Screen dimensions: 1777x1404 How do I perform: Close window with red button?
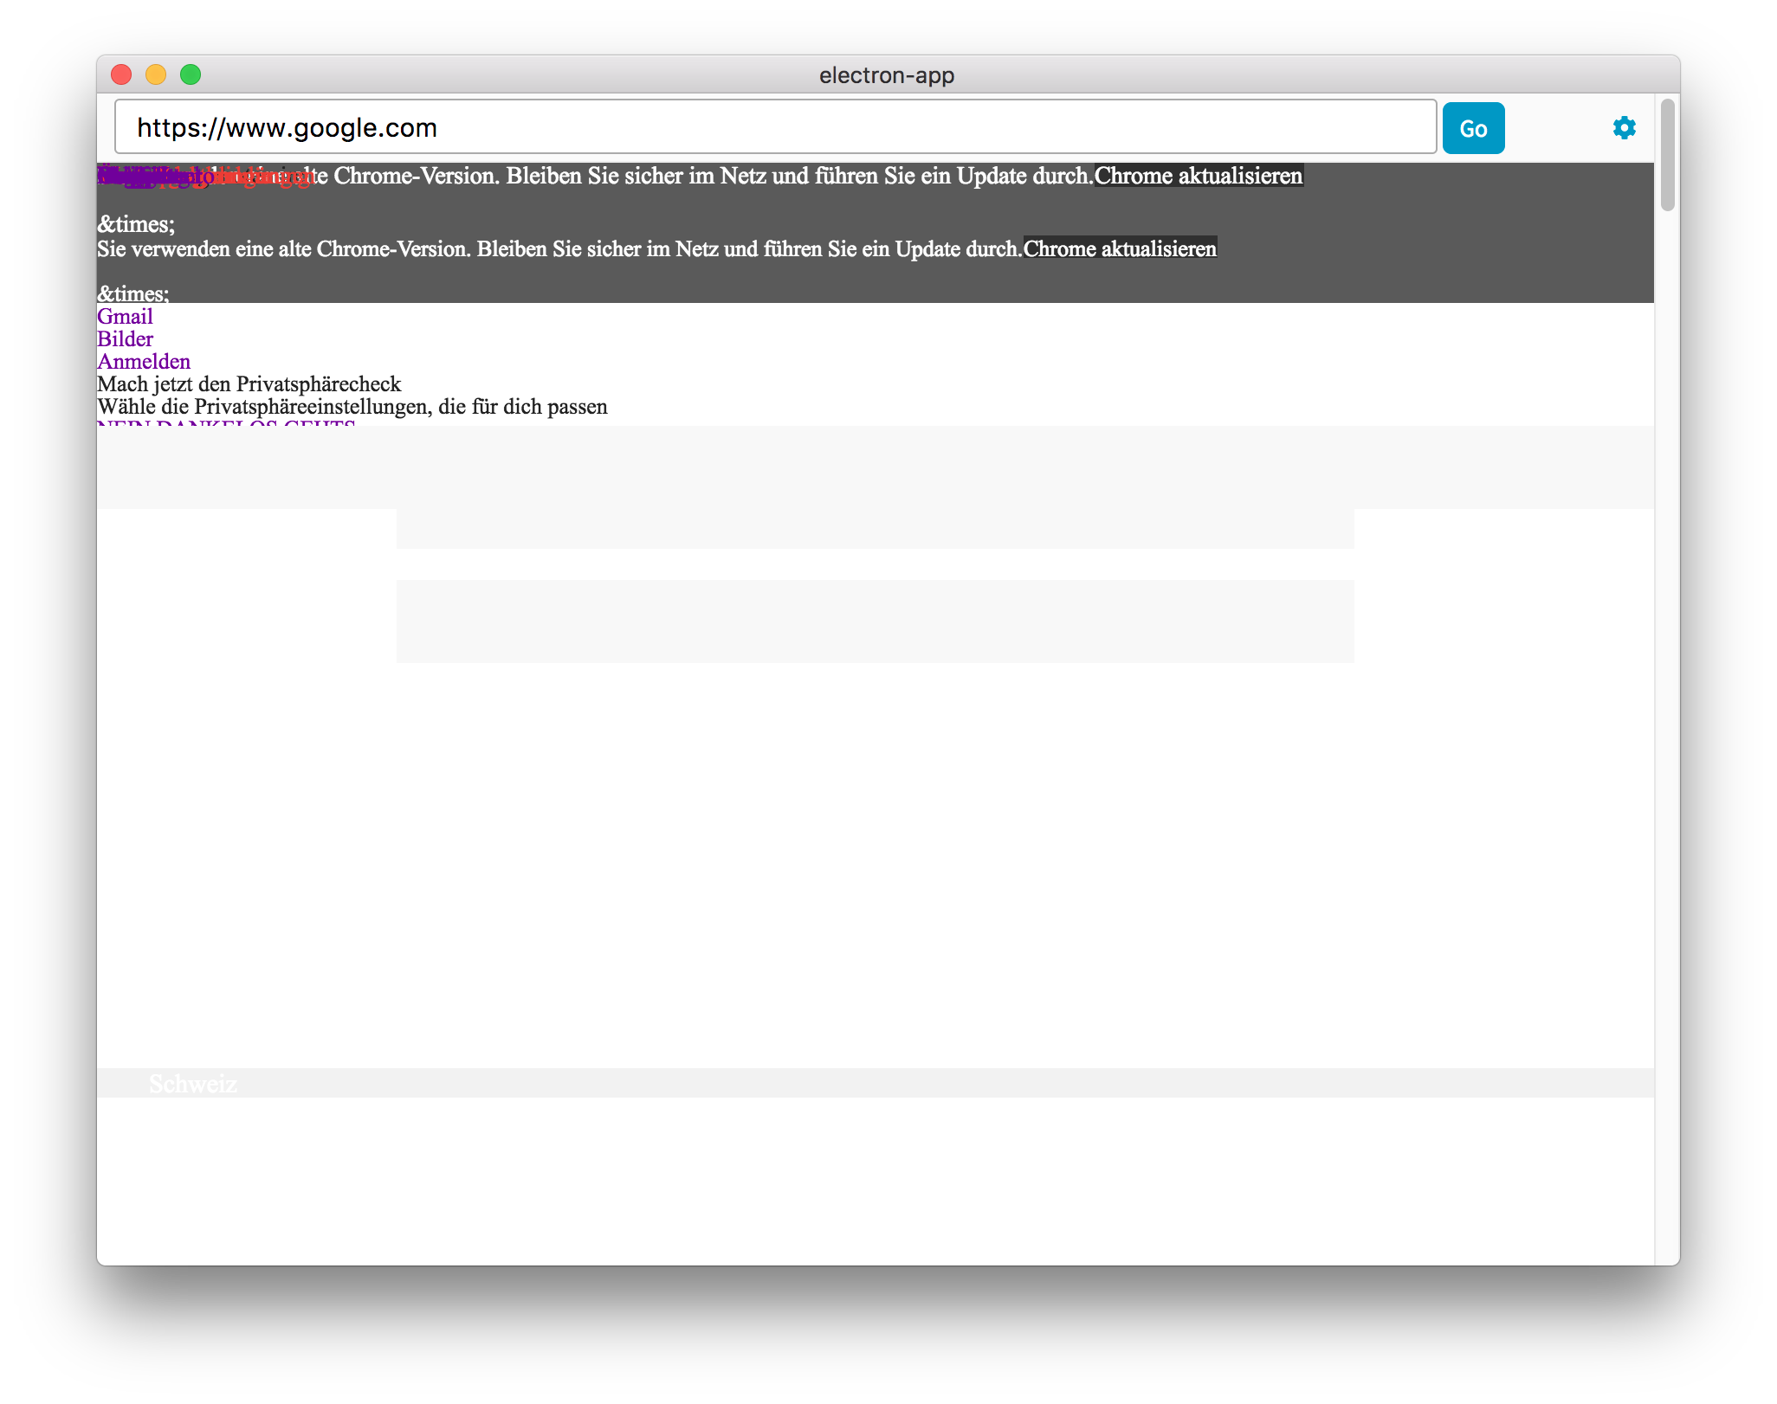click(x=121, y=75)
